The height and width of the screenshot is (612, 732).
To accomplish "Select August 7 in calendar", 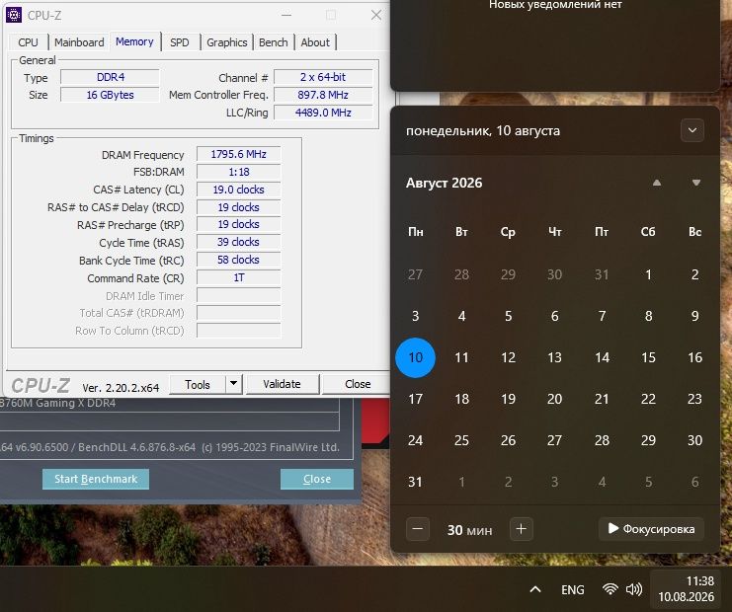I will pyautogui.click(x=603, y=316).
